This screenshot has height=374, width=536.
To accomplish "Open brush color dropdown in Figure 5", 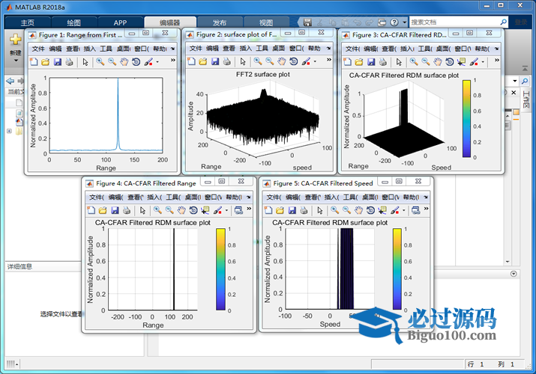I will [x=404, y=211].
